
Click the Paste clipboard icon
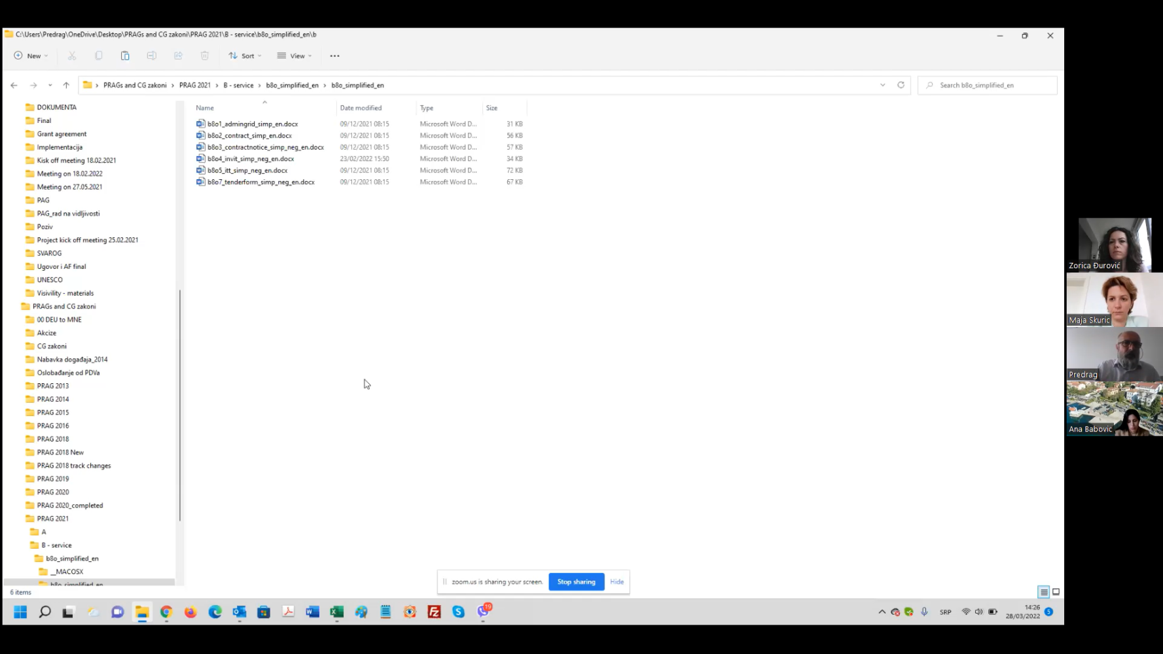pos(125,56)
